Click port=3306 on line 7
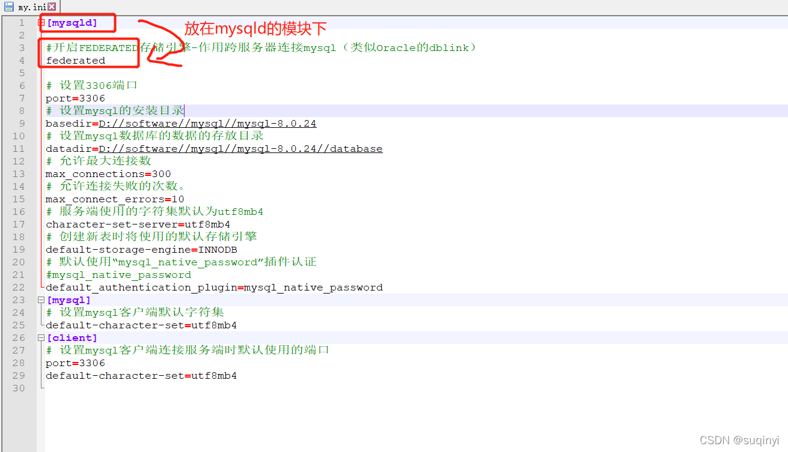788x452 pixels. (x=75, y=98)
